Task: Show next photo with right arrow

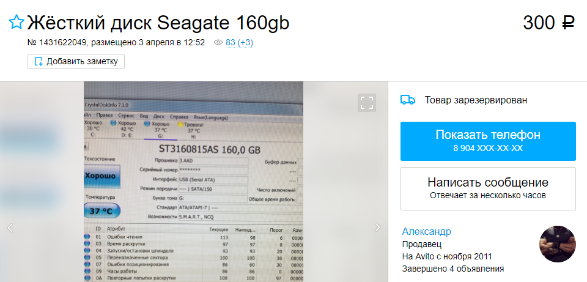Action: 377,228
